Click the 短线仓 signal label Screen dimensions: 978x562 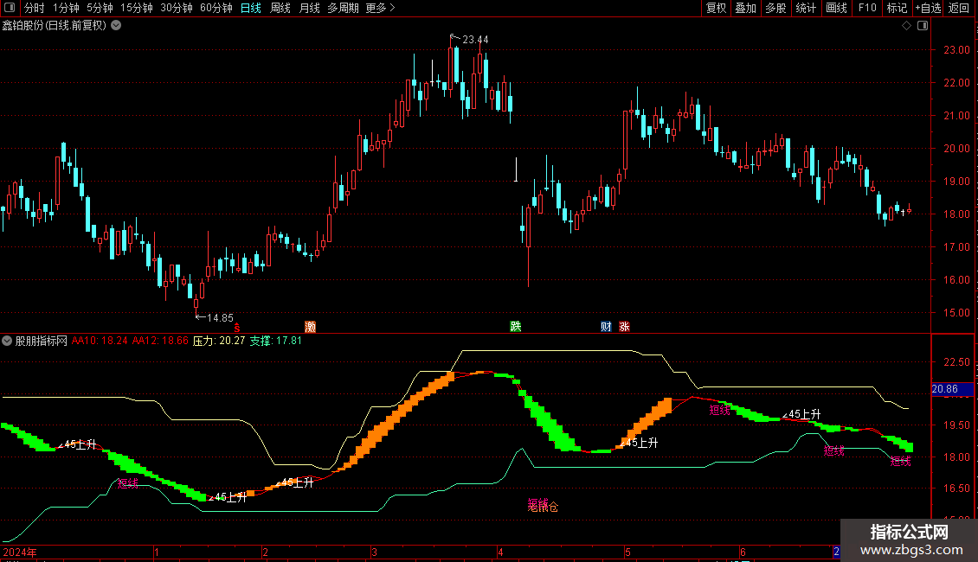click(543, 505)
